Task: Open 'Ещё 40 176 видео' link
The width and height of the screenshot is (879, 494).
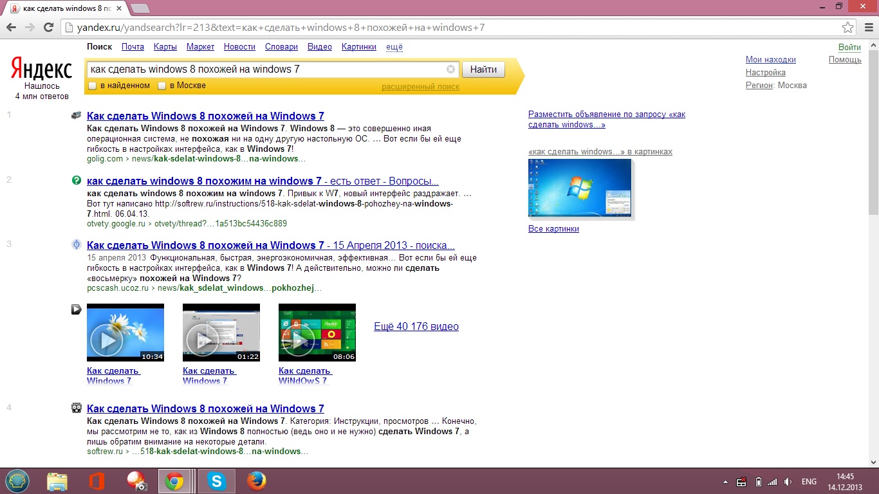Action: [416, 327]
